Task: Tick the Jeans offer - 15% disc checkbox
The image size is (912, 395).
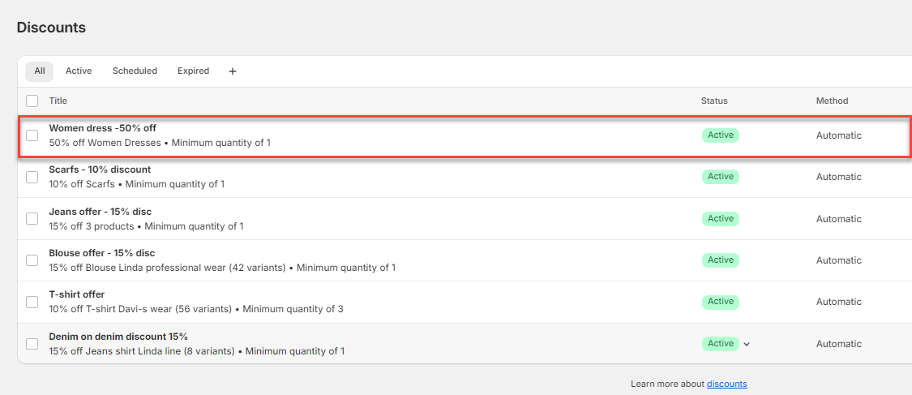Action: (32, 219)
